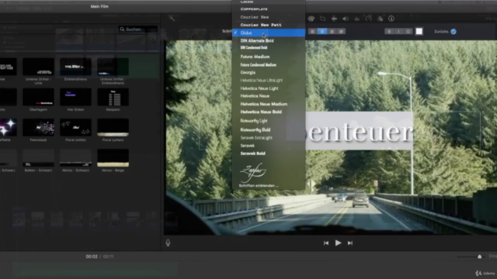Toggle bold (B) text style
The height and width of the screenshot is (279, 497).
pos(389,31)
